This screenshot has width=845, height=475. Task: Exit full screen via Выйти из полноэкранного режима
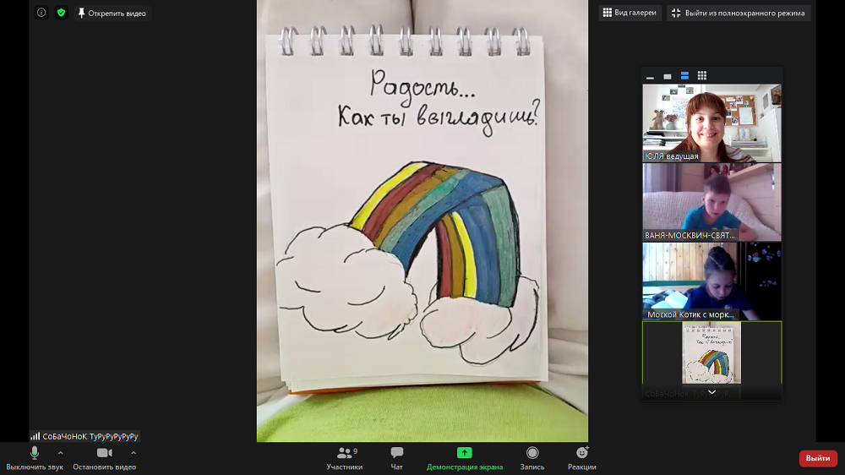[739, 13]
